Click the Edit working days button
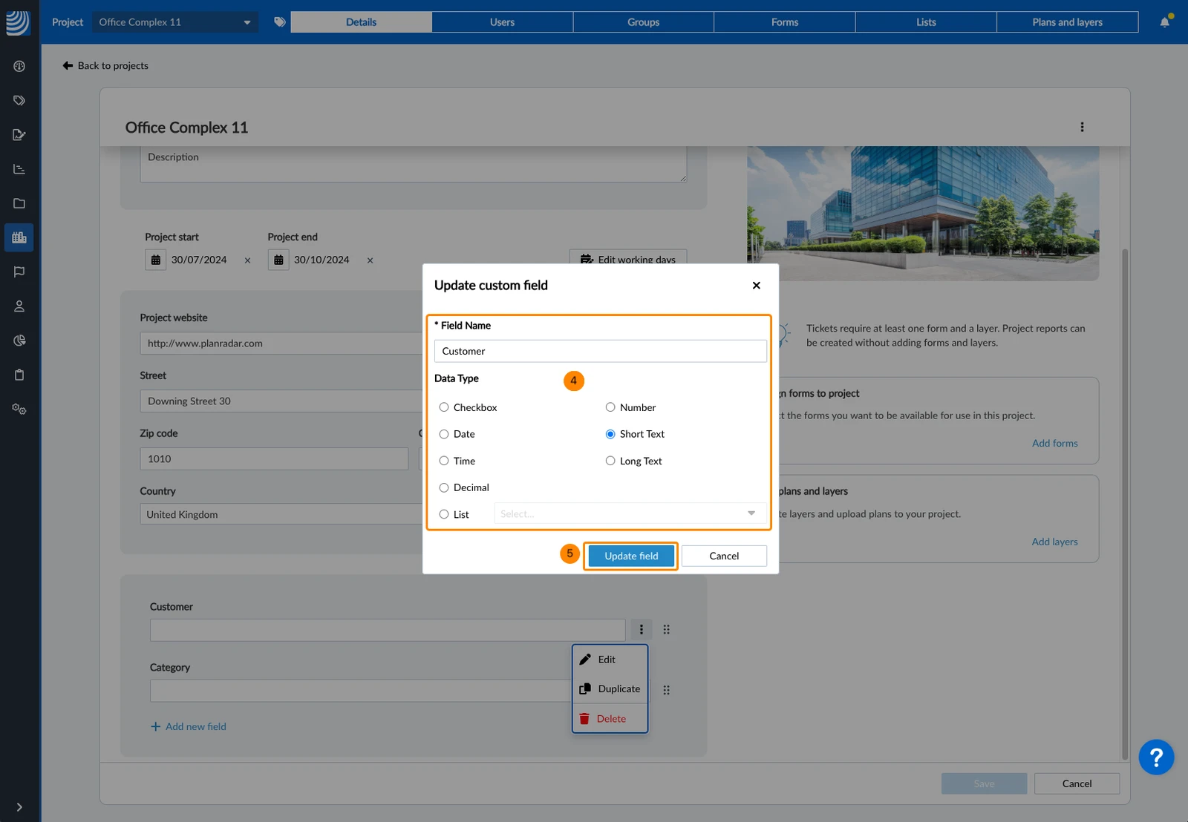 (x=628, y=257)
